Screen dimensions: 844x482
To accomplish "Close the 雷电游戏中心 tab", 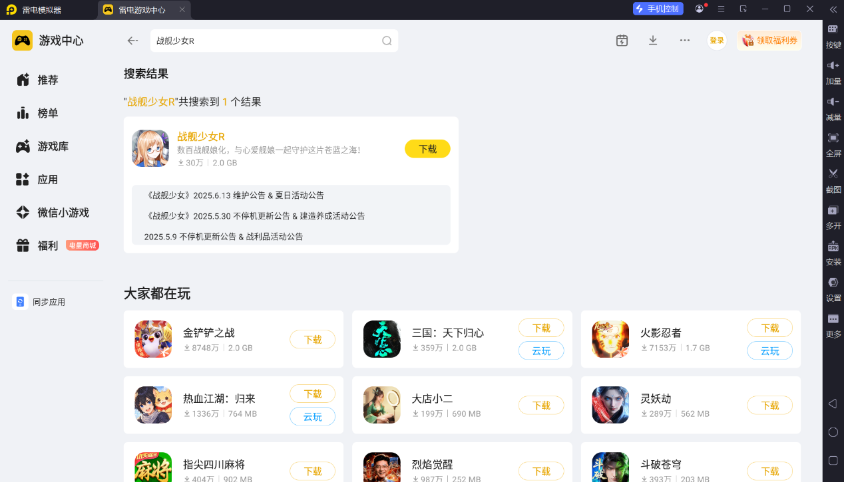I will (x=182, y=10).
